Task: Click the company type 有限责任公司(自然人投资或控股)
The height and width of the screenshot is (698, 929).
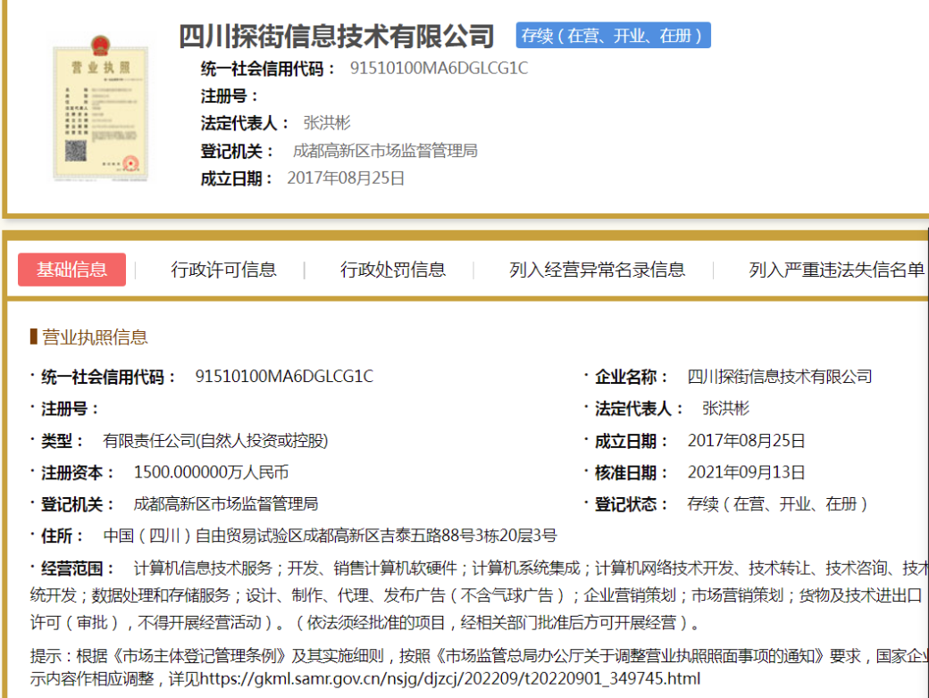Action: coord(215,440)
